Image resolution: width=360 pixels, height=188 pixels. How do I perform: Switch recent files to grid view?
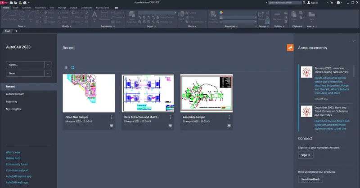click(x=73, y=68)
